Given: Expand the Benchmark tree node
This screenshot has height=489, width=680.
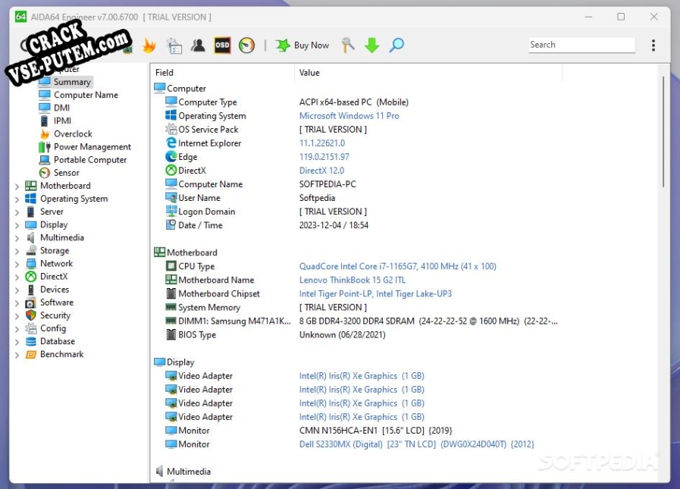Looking at the screenshot, I should (17, 355).
